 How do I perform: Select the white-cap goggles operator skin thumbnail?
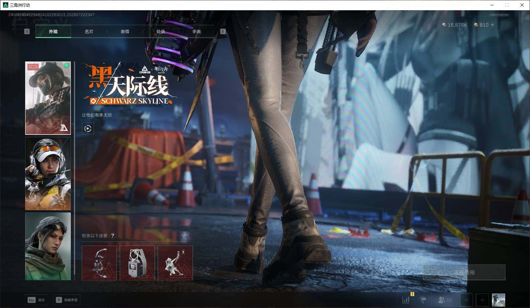(x=48, y=173)
